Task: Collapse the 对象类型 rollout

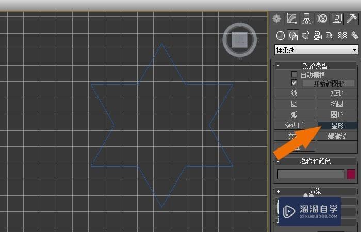Action: [x=315, y=65]
